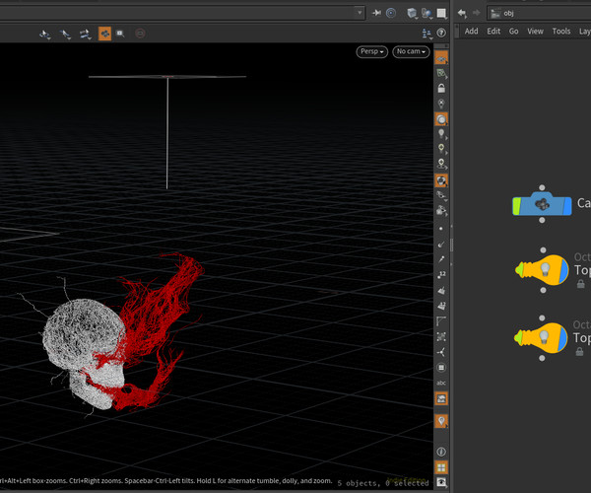
Task: Click the point numbers display icon
Action: point(442,274)
